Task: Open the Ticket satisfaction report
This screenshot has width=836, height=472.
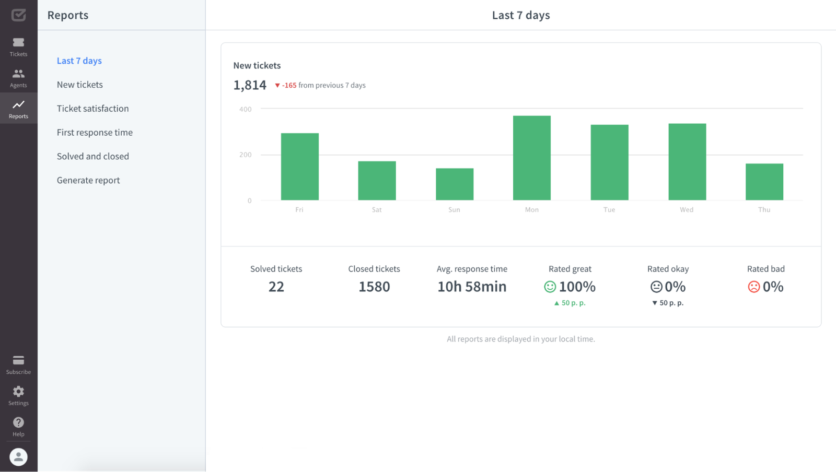Action: pyautogui.click(x=92, y=108)
